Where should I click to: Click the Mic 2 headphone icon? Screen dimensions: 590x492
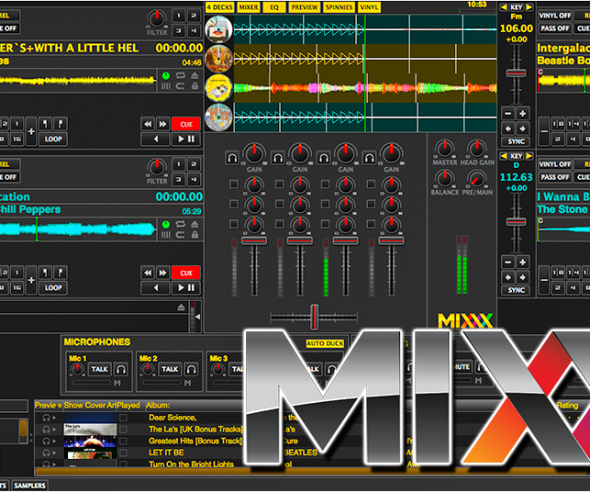coord(191,369)
